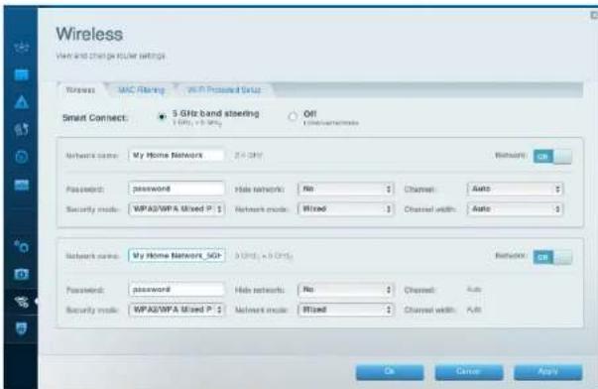Open Security shield icon in sidebar
Image resolution: width=598 pixels, height=389 pixels.
[22, 328]
